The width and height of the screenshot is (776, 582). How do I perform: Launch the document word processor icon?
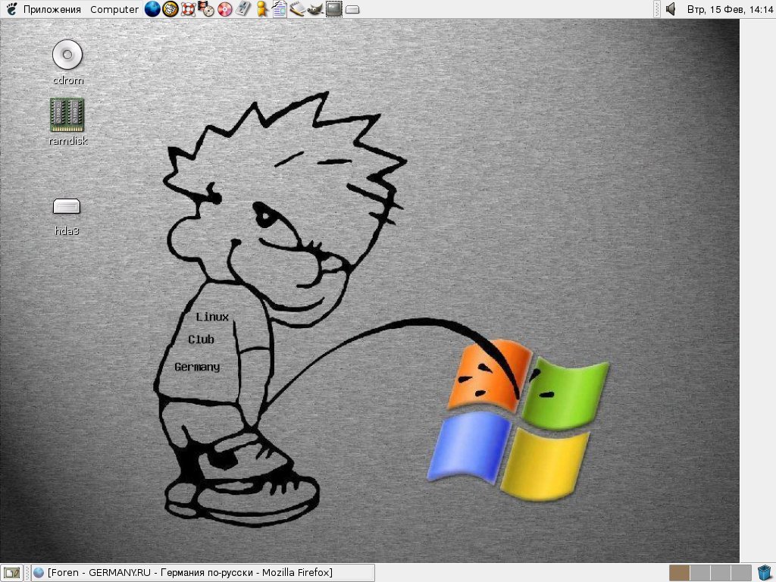pos(280,9)
